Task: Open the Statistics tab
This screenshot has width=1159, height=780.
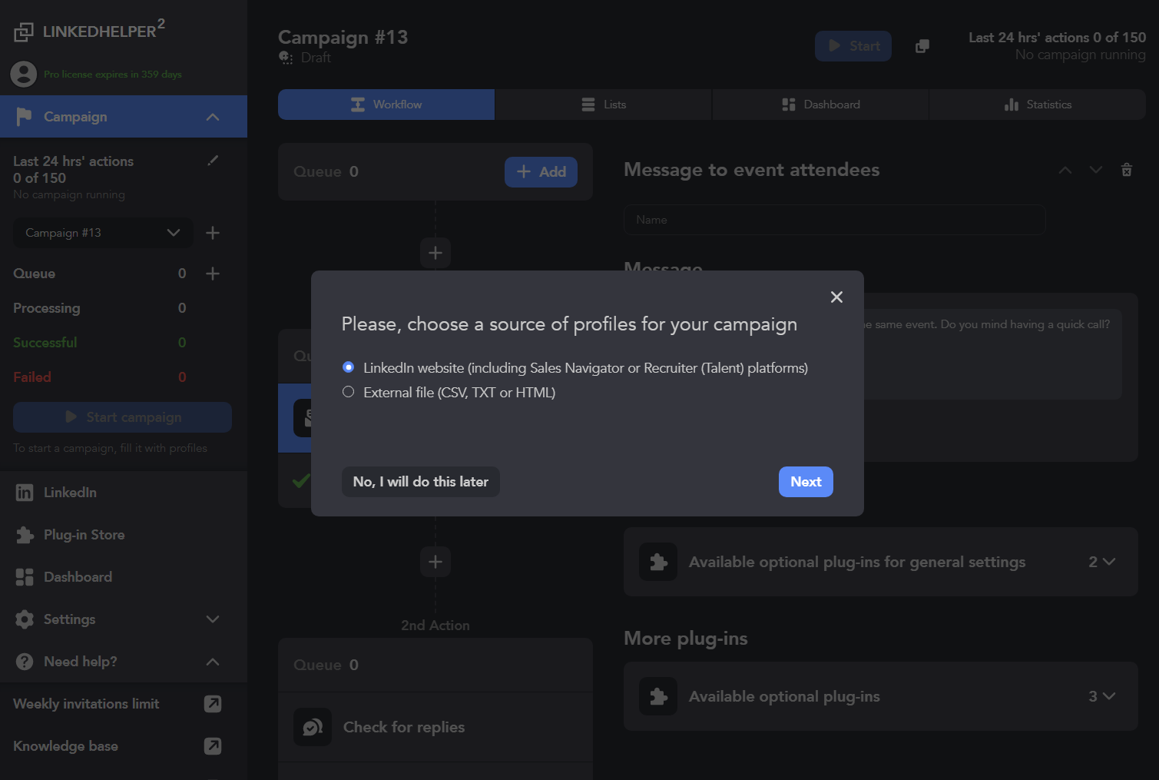Action: pyautogui.click(x=1038, y=105)
